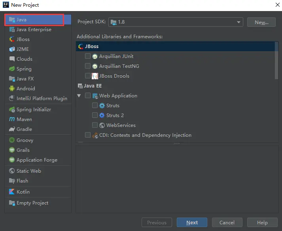Select the Java EE group header
Viewport: 282px width, 231px height.
175,86
